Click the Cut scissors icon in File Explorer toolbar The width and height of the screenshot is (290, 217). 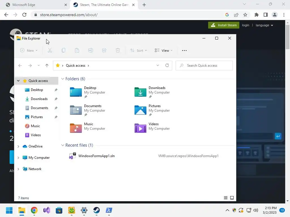coord(50,50)
